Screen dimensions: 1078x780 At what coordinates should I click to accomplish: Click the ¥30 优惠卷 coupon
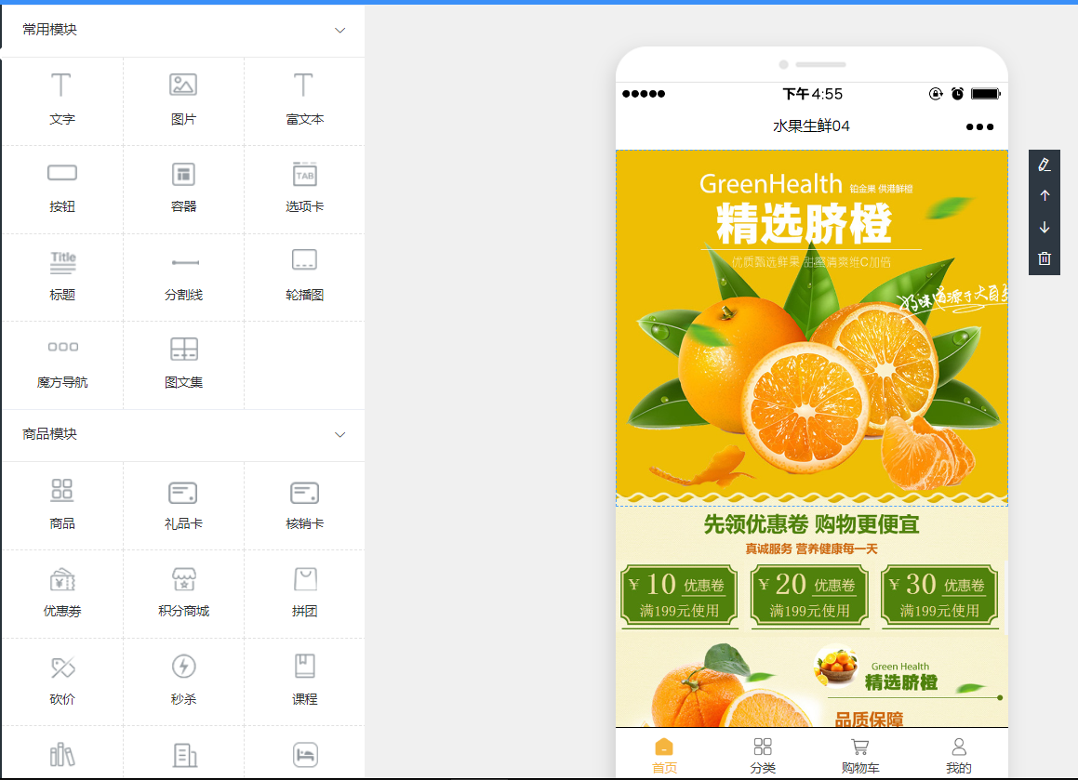(939, 595)
